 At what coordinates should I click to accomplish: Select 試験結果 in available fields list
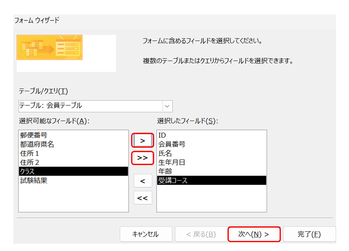point(34,181)
